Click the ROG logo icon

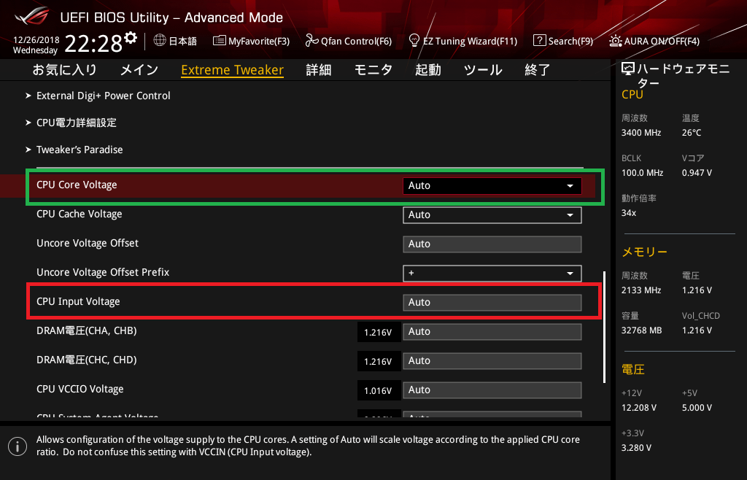[x=32, y=16]
